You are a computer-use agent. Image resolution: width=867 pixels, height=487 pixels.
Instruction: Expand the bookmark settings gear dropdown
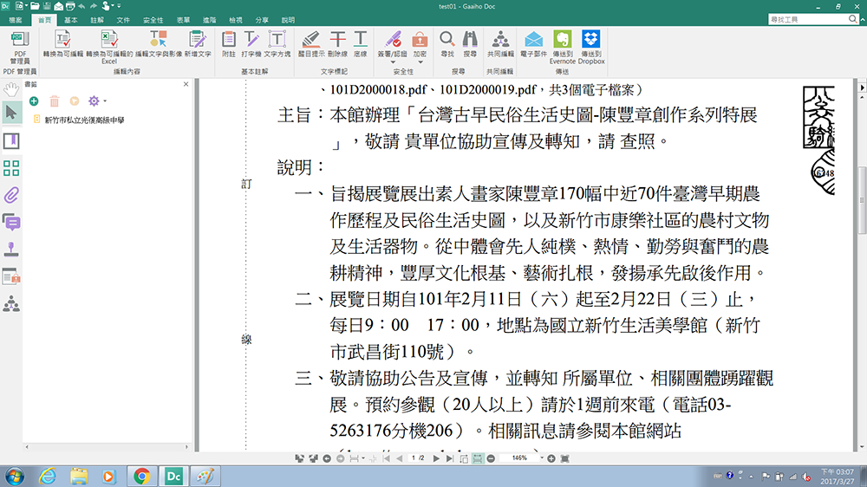click(x=105, y=101)
